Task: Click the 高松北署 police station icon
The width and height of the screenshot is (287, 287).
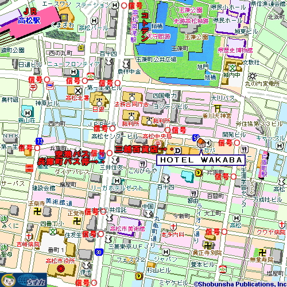Action: click(78, 91)
